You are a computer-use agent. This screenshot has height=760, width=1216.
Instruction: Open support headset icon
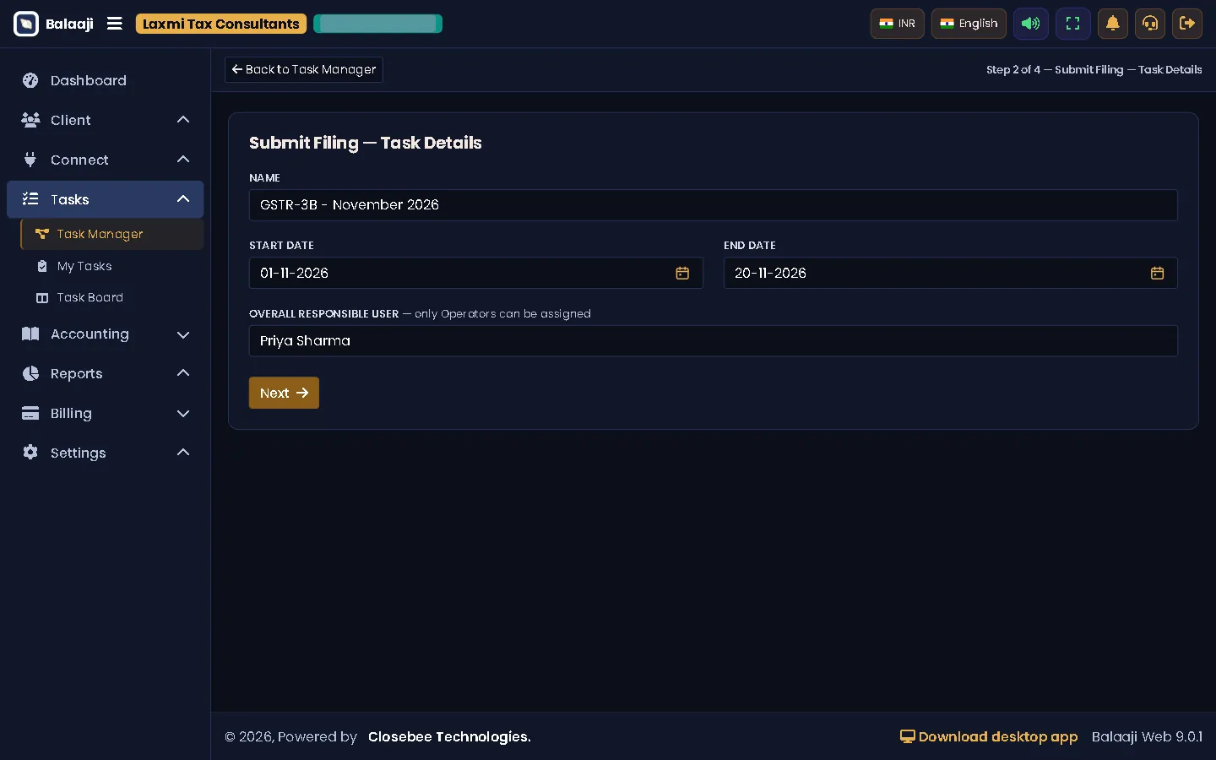(x=1150, y=24)
